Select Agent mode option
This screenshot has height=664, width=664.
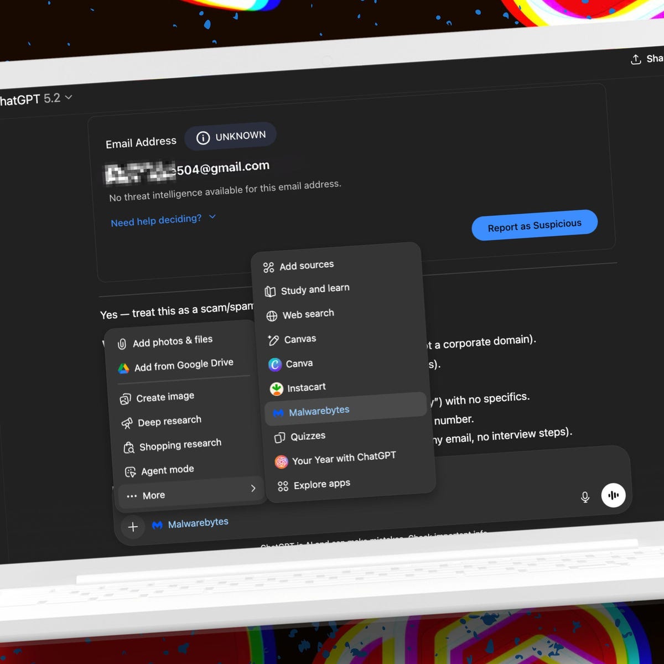[x=167, y=470]
